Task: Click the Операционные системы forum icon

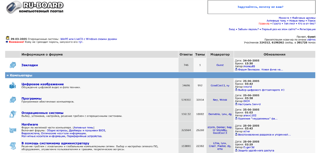Action: click(x=13, y=114)
